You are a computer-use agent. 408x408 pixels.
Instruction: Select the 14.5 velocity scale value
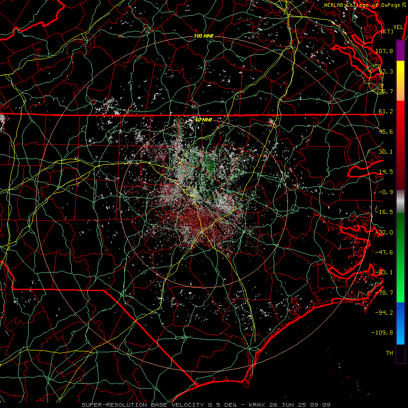click(x=386, y=172)
